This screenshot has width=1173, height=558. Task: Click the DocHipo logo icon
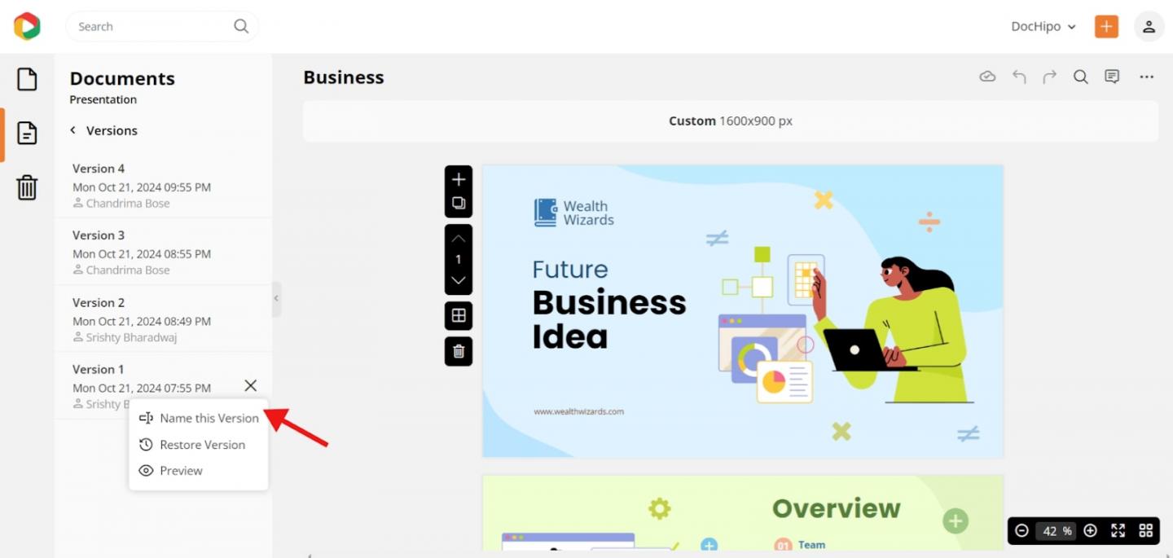coord(27,26)
